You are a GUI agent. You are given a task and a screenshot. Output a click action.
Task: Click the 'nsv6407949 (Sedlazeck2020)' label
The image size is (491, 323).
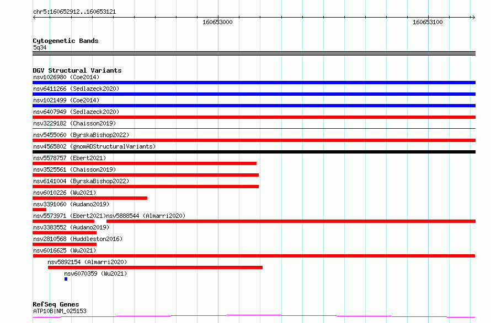(76, 112)
